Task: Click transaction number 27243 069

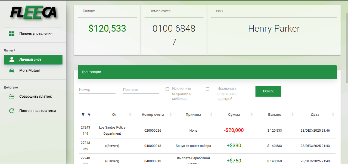Action: coord(85,146)
